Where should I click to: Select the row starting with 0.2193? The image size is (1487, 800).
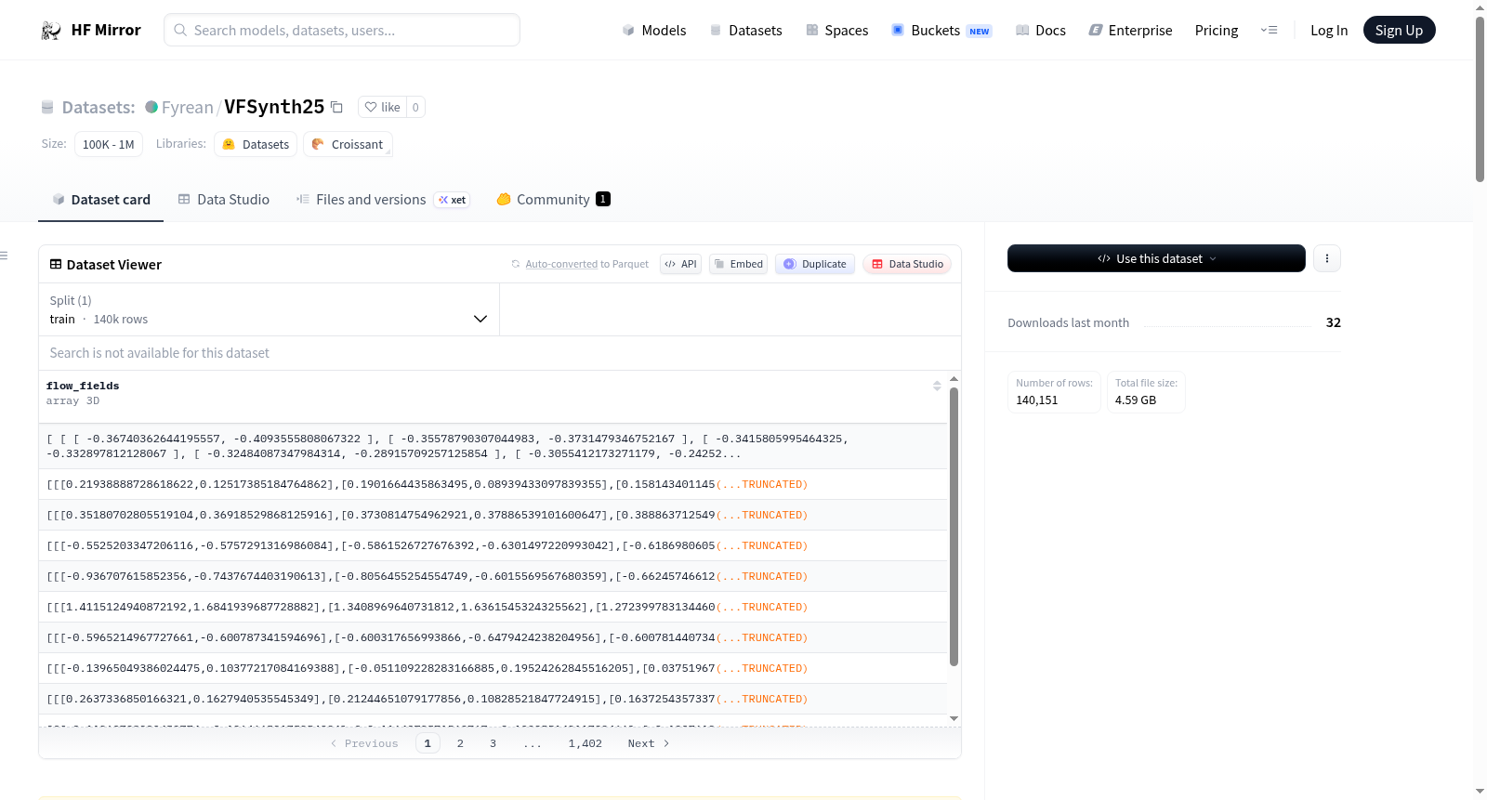click(493, 485)
